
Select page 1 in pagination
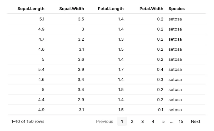(x=122, y=121)
